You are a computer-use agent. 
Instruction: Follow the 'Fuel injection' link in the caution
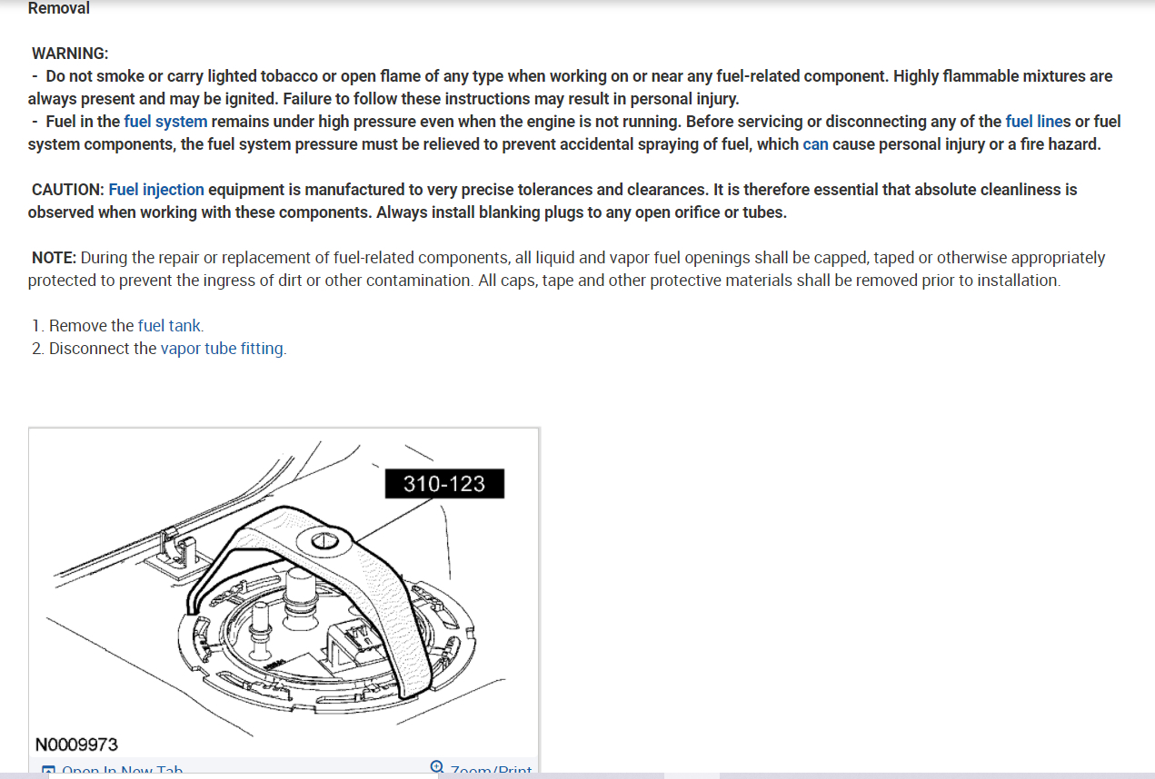[x=156, y=190]
